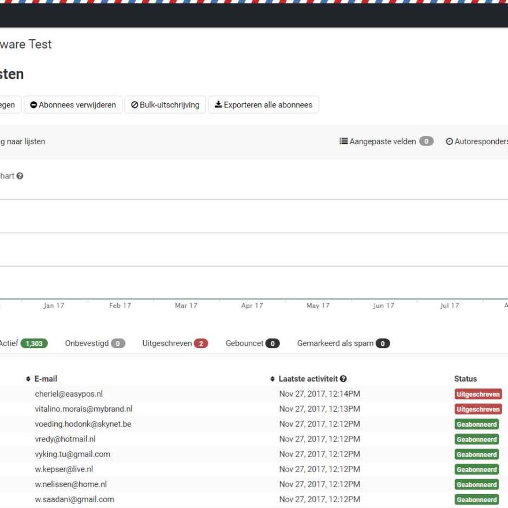
Task: Click the Jun 17 chart axis label
Action: pos(383,305)
